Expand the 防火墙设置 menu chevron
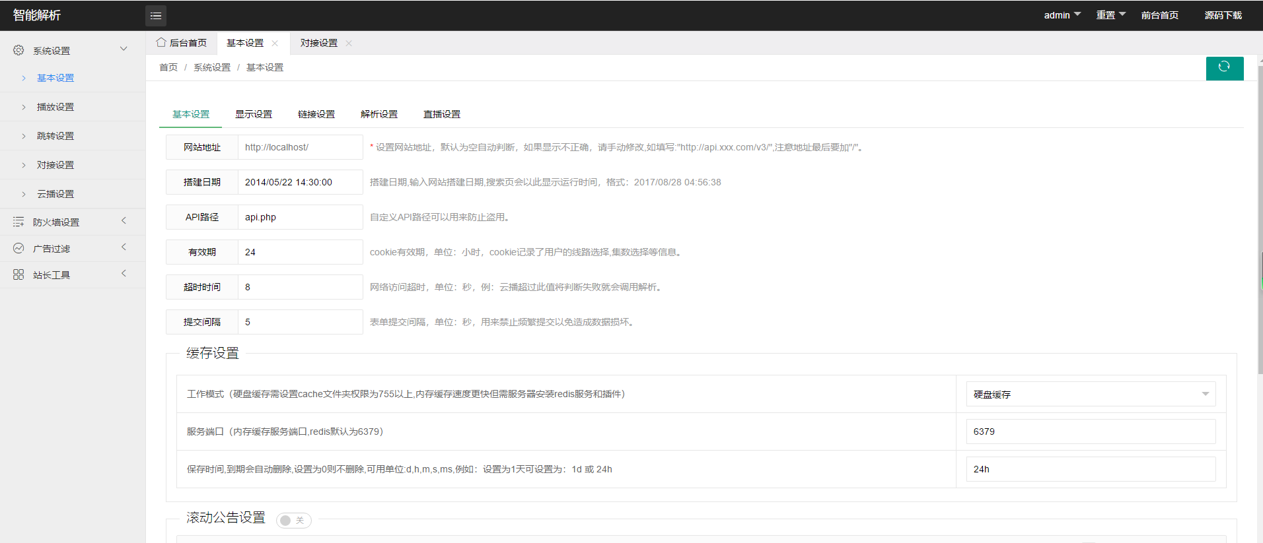1263x543 pixels. (124, 221)
